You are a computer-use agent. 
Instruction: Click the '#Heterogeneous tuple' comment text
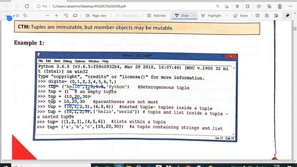(x=163, y=88)
